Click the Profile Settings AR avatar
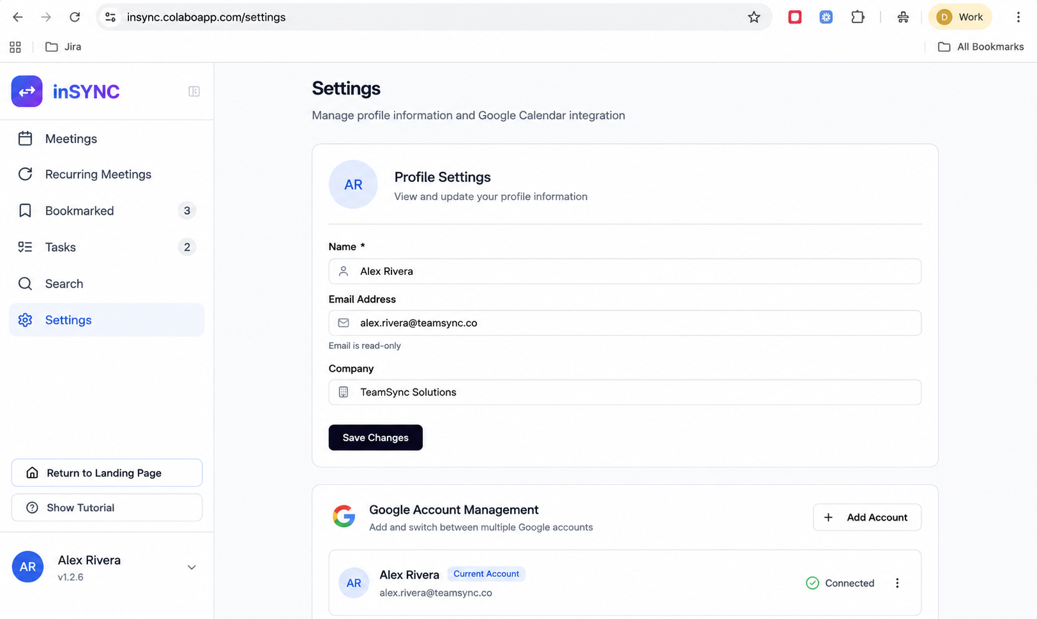Viewport: 1037px width, 619px height. click(353, 185)
